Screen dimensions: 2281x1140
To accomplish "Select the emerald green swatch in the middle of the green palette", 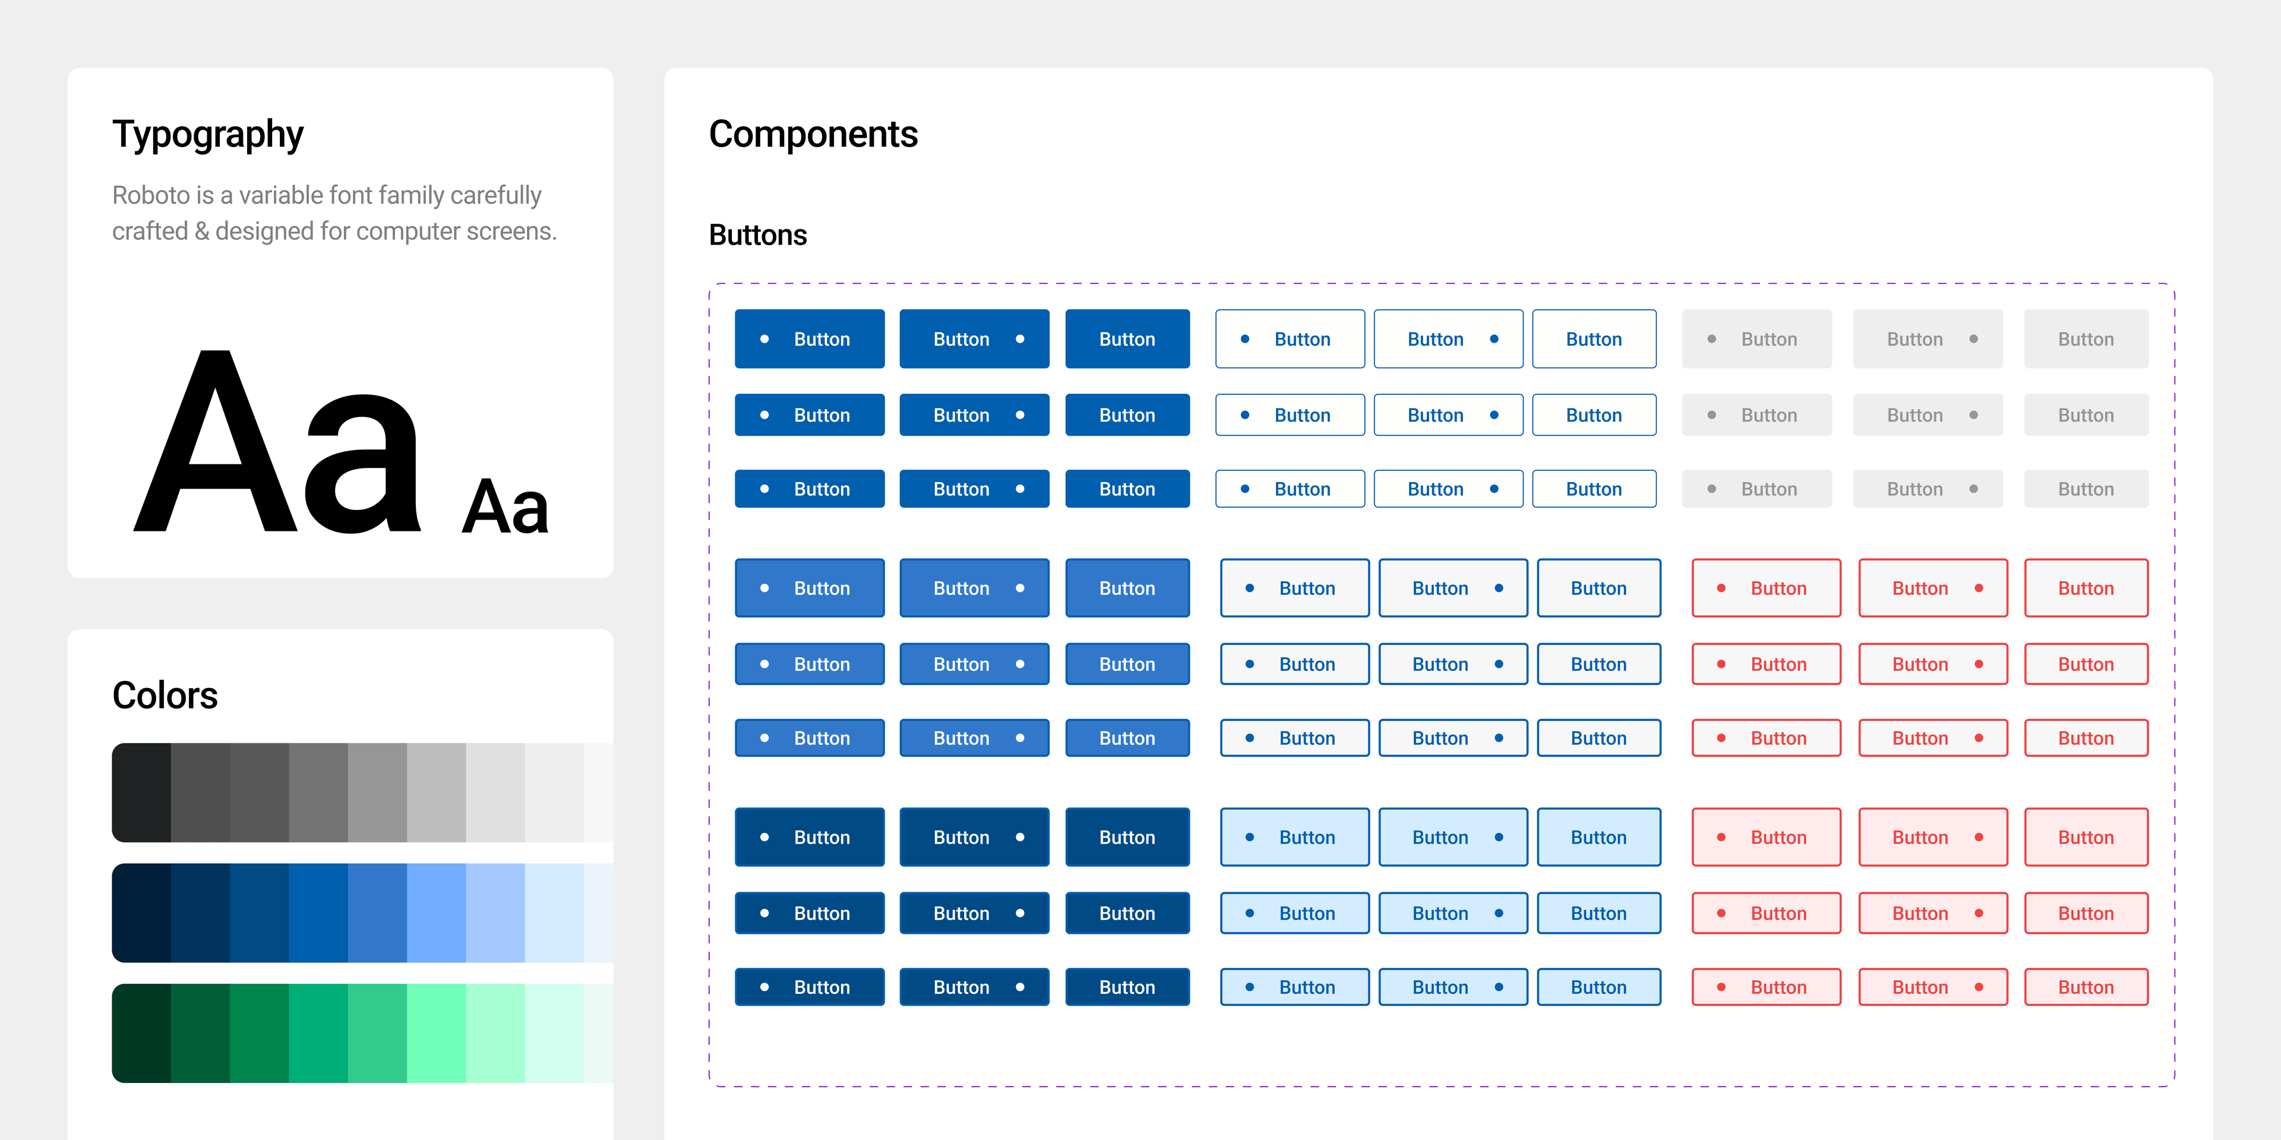I will click(x=318, y=1033).
